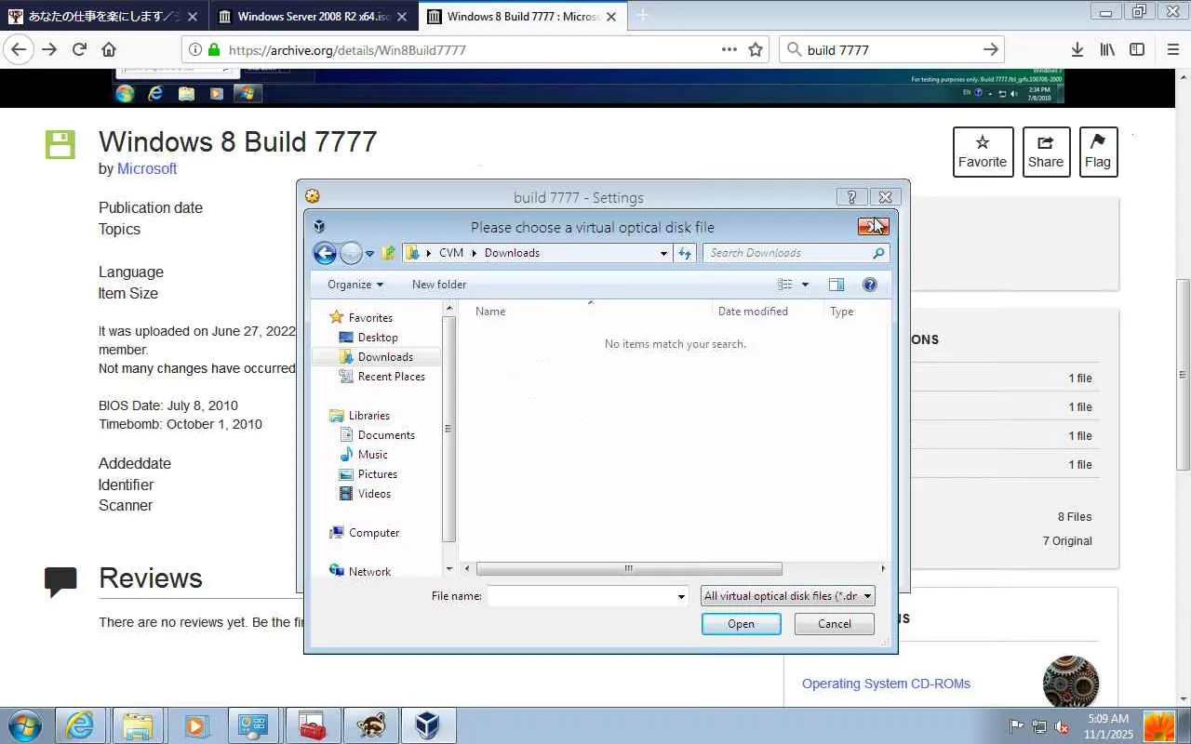Open the Music library
1191x744 pixels.
coord(372,455)
